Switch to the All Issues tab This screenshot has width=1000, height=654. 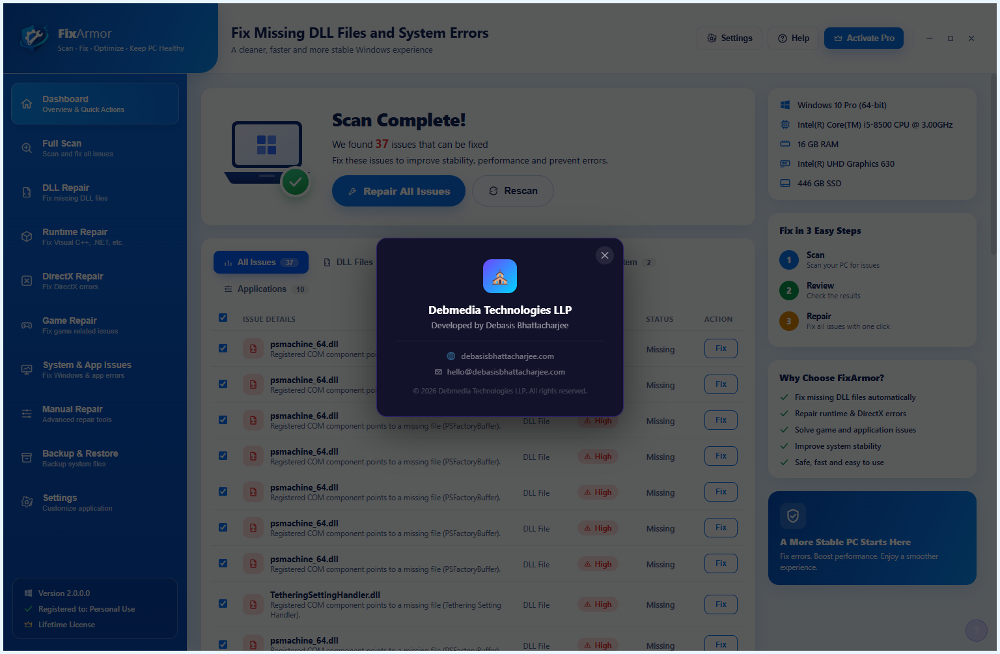point(261,263)
